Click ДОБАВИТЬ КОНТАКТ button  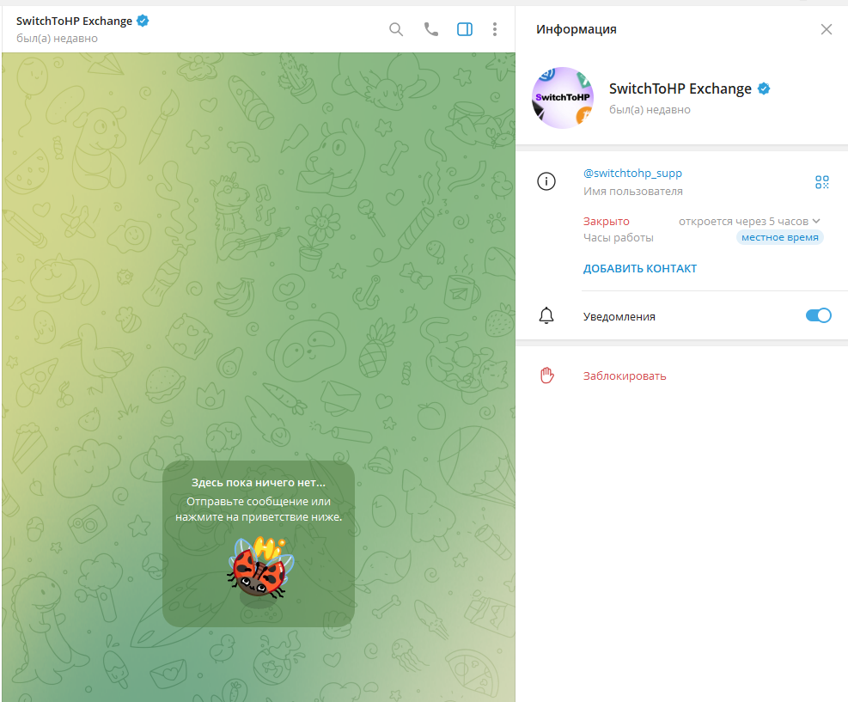[640, 269]
